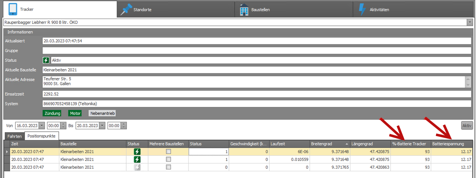Click the green Zündung indicator
The width and height of the screenshot is (476, 178).
point(52,113)
